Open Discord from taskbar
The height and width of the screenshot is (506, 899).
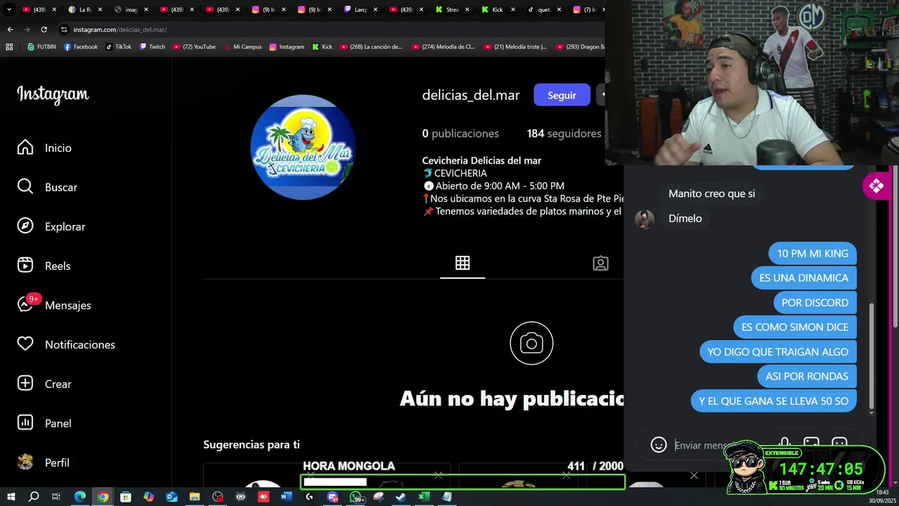click(x=333, y=497)
